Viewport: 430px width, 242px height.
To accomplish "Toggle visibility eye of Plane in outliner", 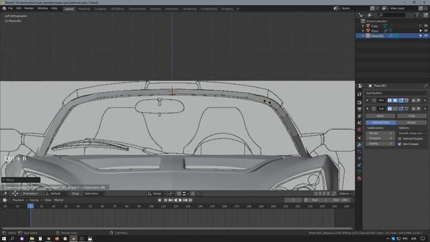I will point(426,31).
